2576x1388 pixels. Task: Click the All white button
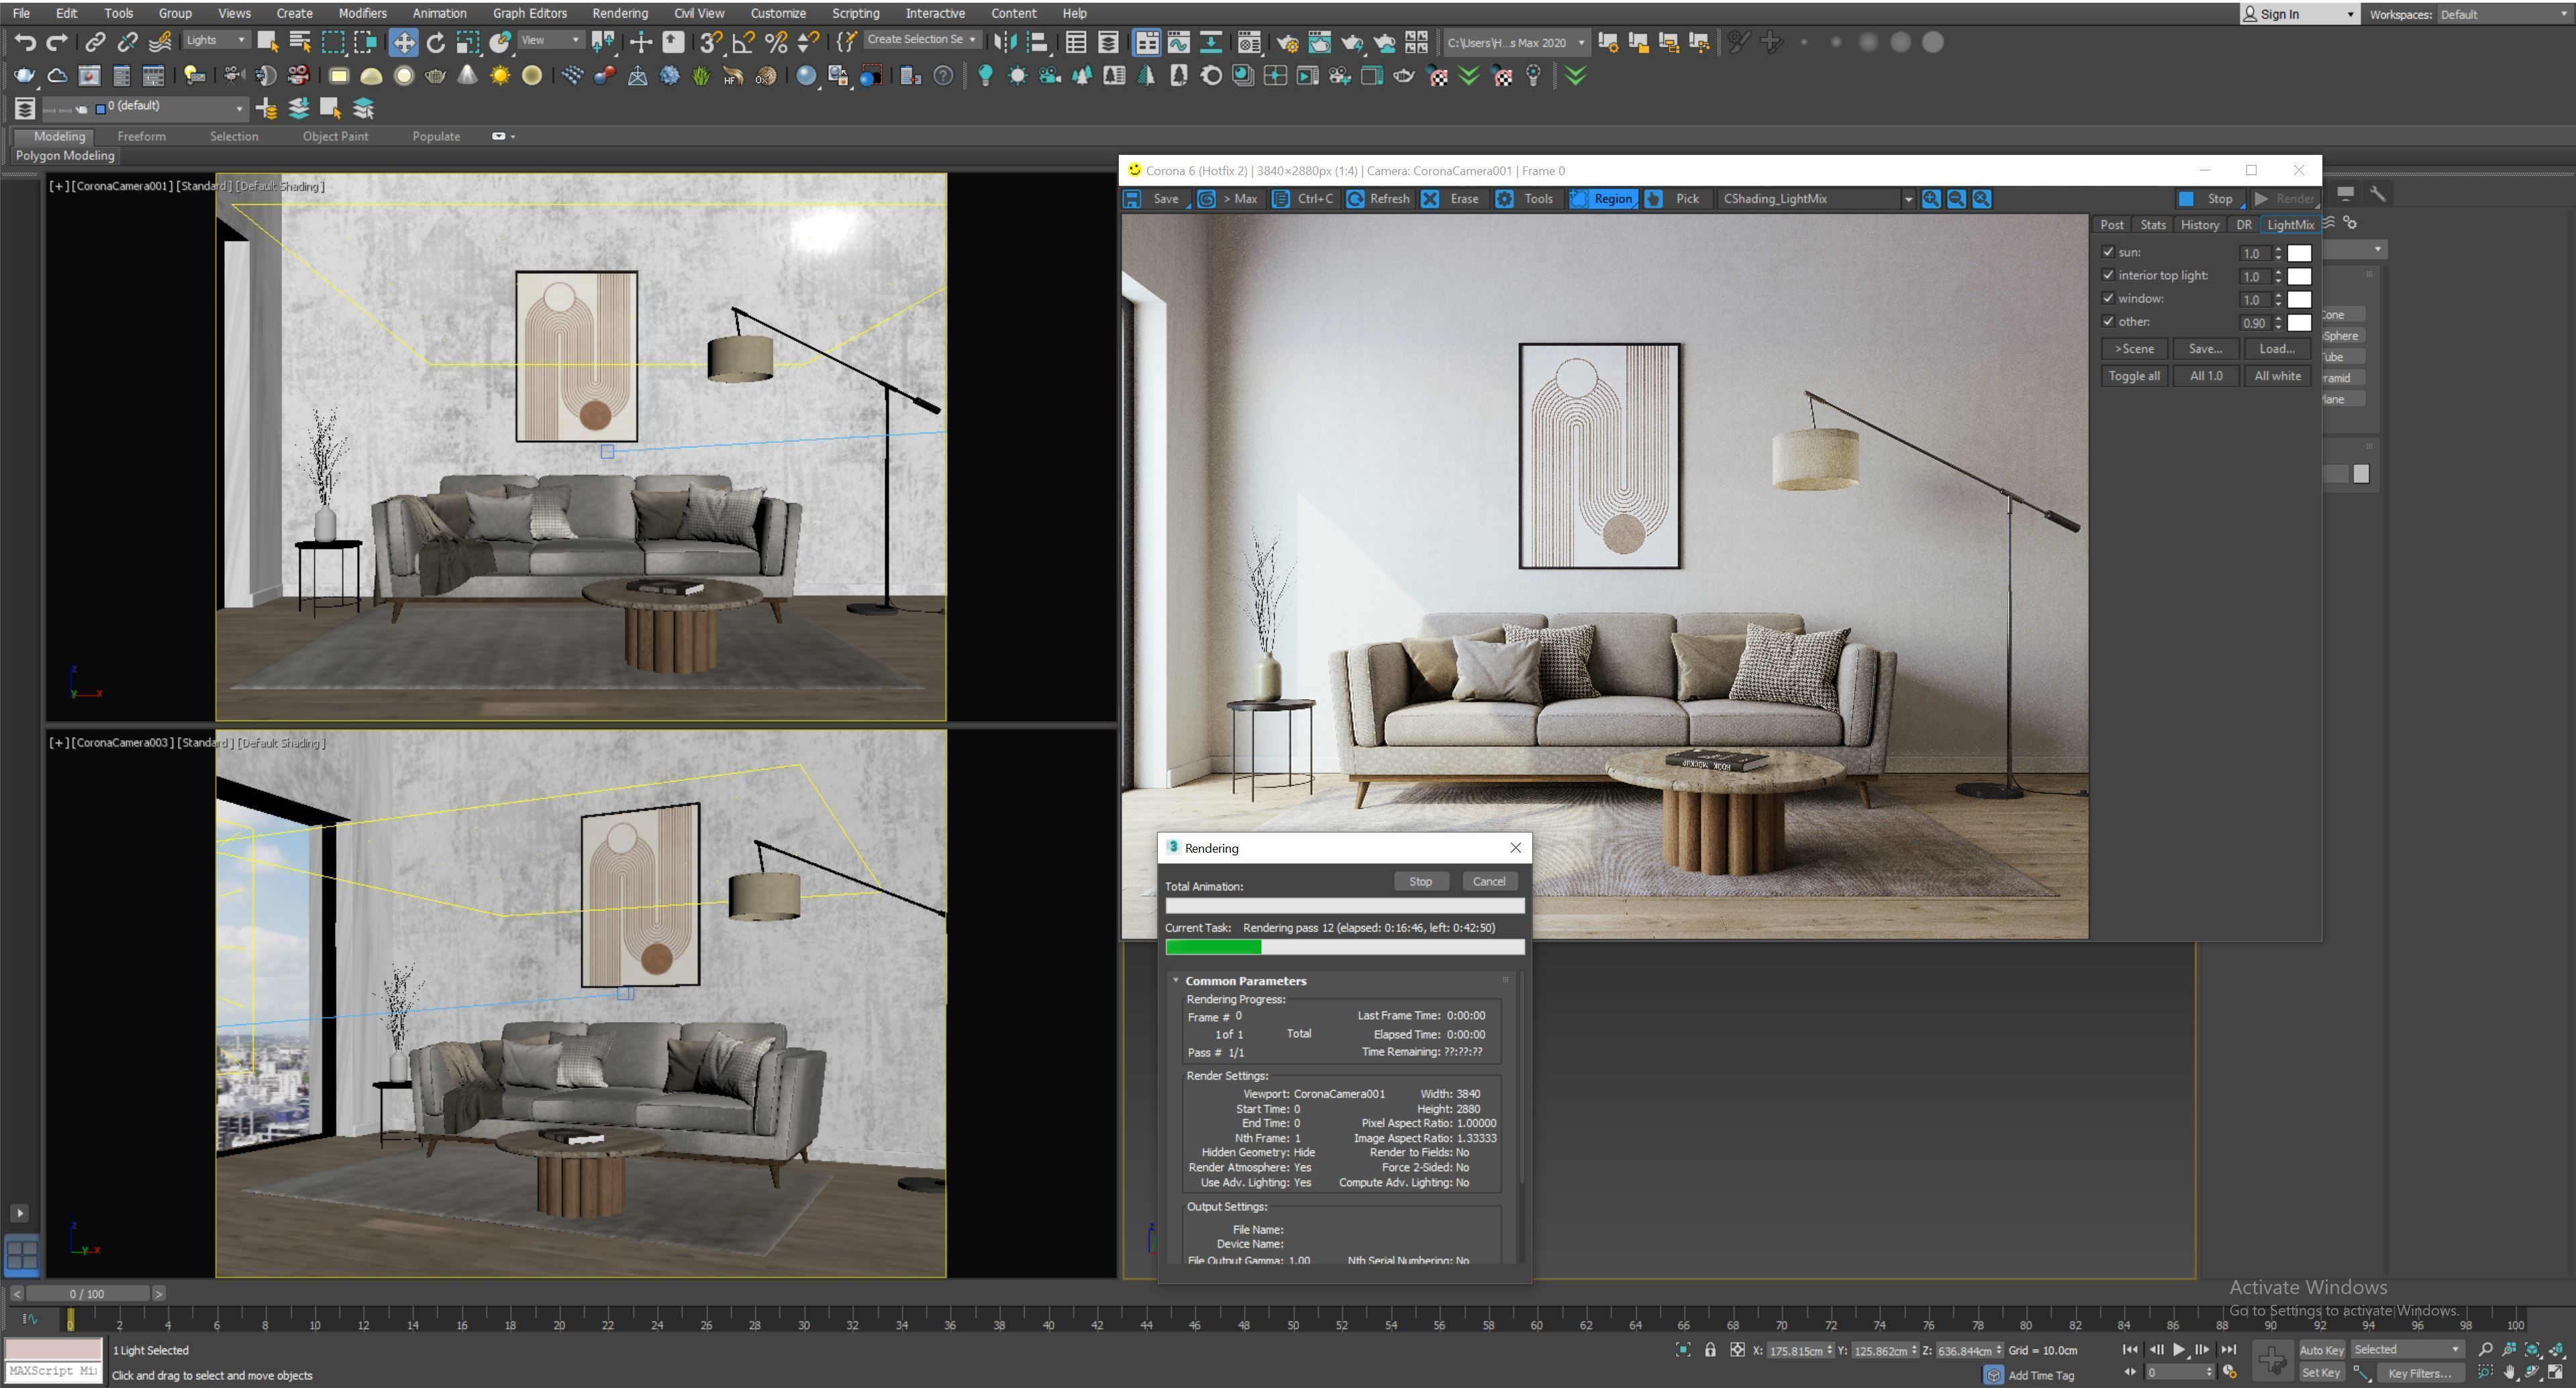[2277, 376]
